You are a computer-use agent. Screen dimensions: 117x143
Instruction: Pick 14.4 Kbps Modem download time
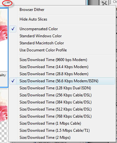pyautogui.click(x=62, y=67)
